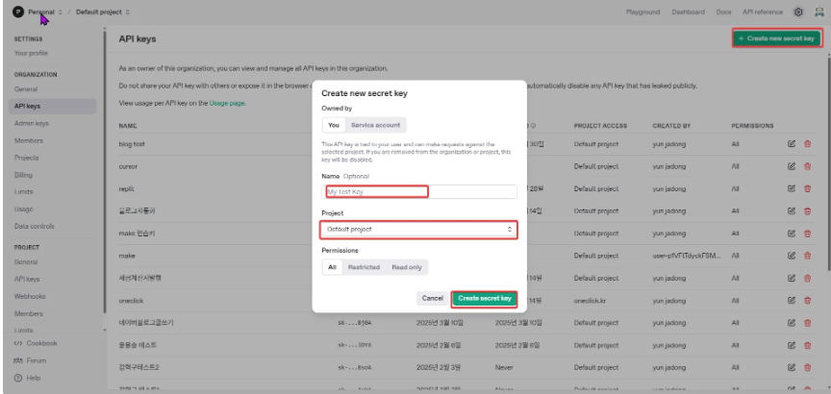Open Usage in the sidebar

pos(24,209)
